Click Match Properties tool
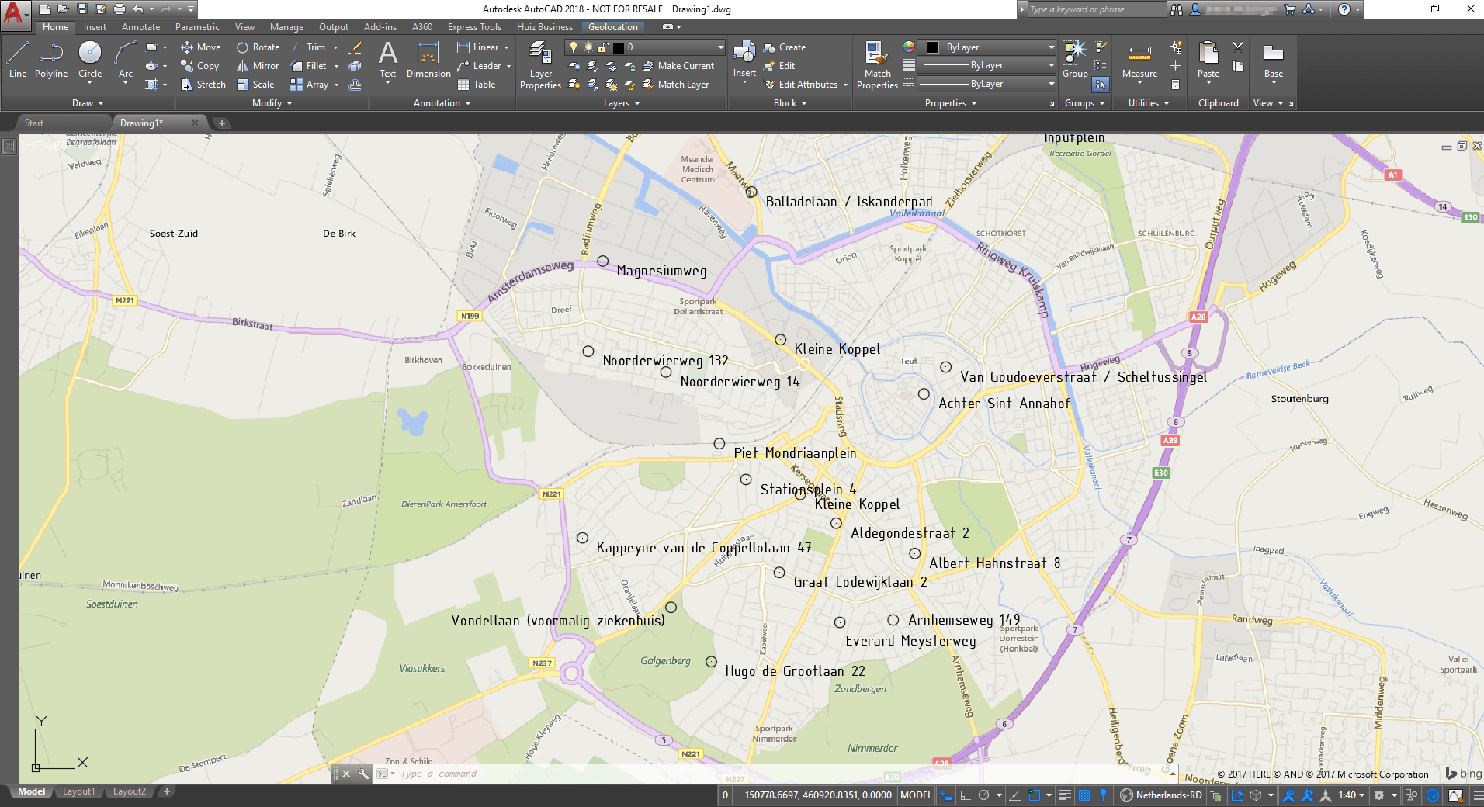 coord(877,65)
